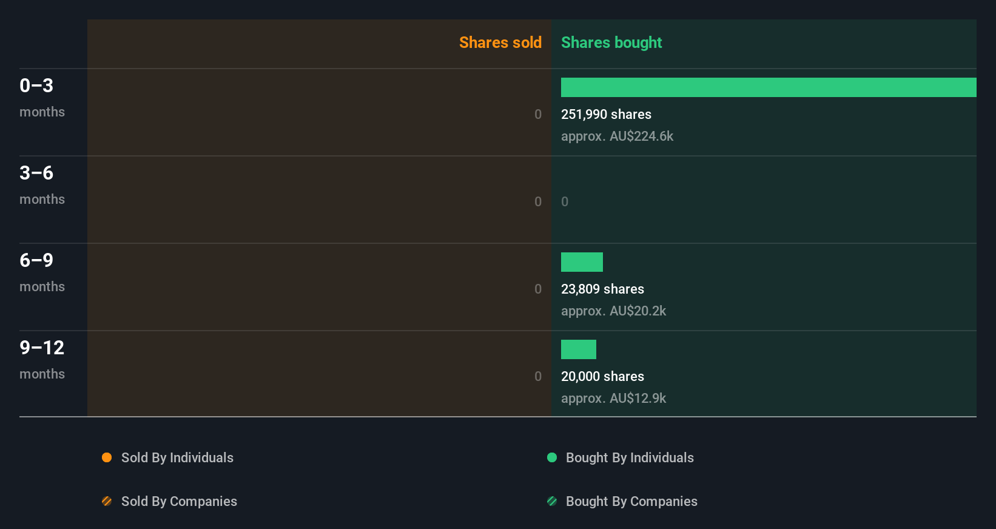This screenshot has width=996, height=529.
Task: Click the orange Sold By Individuals dot
Action: [x=107, y=457]
